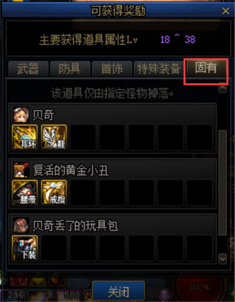The height and width of the screenshot is (302, 235).
Task: Open the 首饰 tab
Action: coord(112,69)
